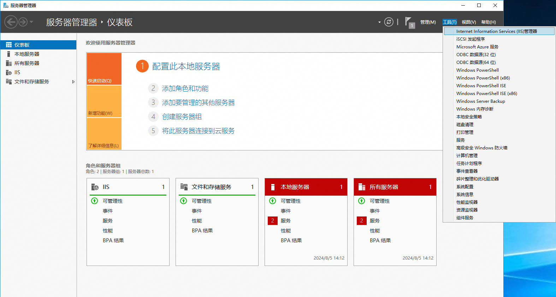Choose 打印管理 menu item

[x=499, y=132]
